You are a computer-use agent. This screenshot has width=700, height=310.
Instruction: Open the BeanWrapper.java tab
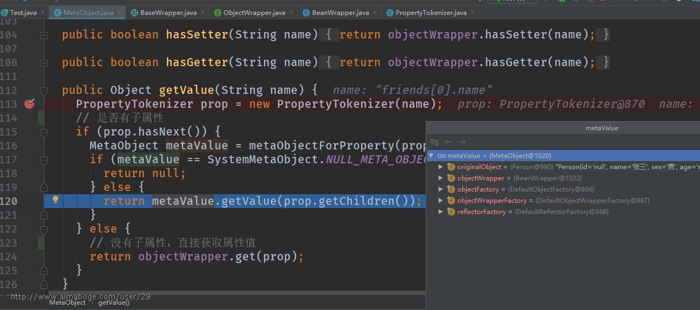coord(340,12)
